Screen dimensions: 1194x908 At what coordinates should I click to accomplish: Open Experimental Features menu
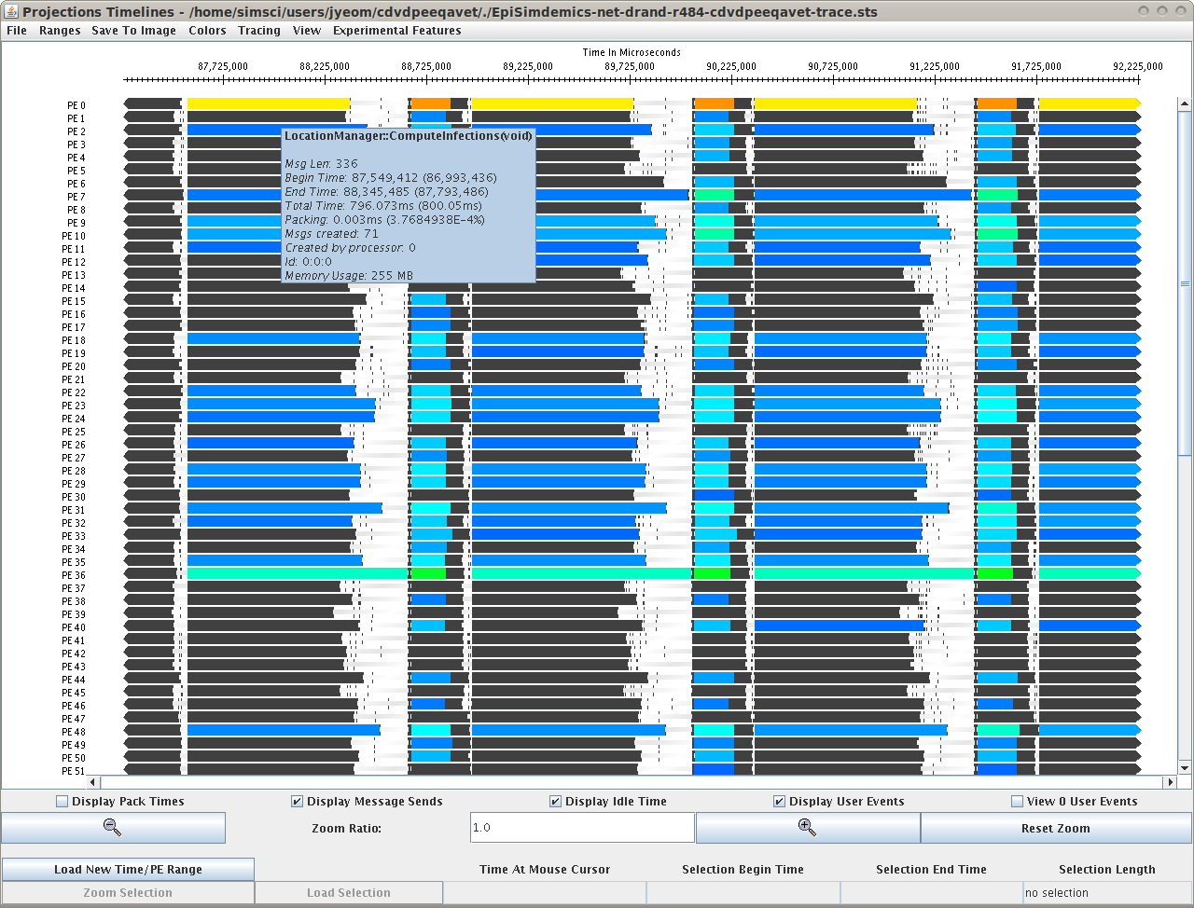396,31
